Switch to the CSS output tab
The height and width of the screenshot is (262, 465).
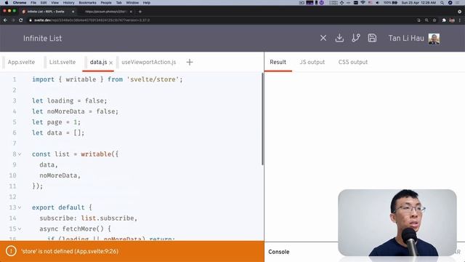pos(353,62)
